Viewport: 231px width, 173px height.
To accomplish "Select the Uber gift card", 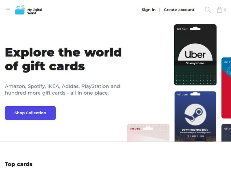I will (195, 55).
